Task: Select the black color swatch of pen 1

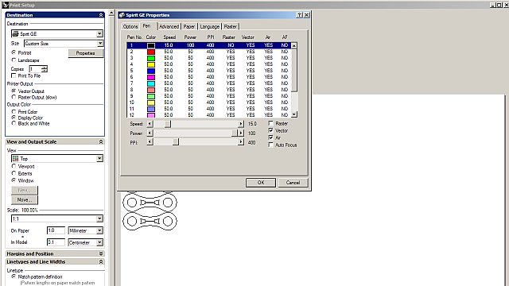Action: coord(151,45)
